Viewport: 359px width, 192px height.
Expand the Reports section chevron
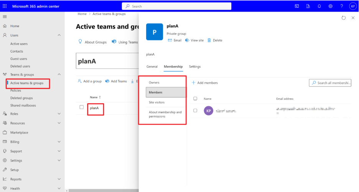point(59,179)
